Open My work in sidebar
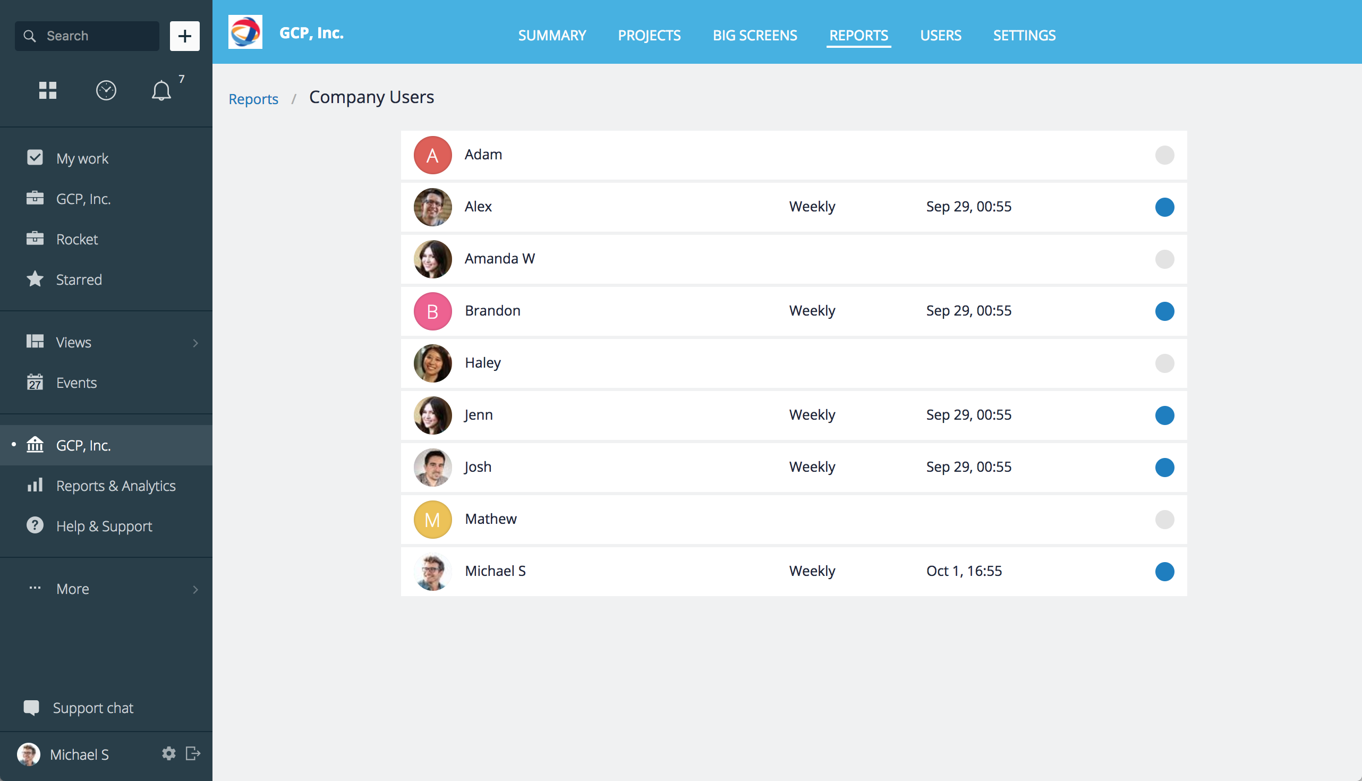This screenshot has height=781, width=1362. pos(106,158)
